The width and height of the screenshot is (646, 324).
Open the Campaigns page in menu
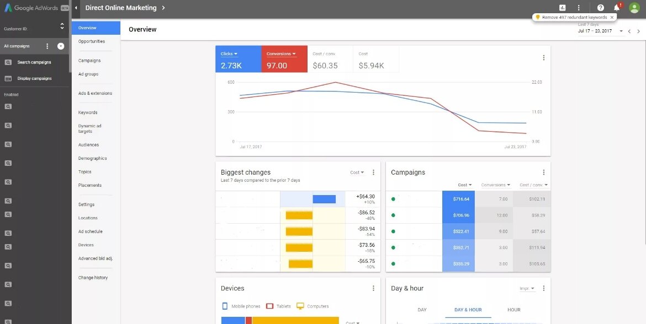point(89,61)
